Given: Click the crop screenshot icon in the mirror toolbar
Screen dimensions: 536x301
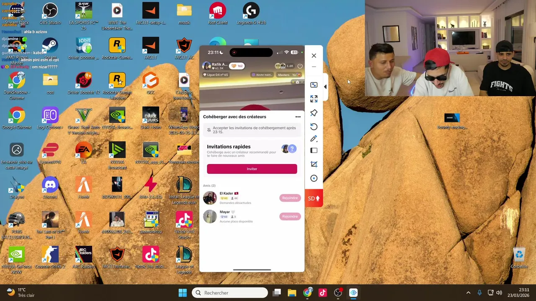Looking at the screenshot, I should click(x=314, y=164).
